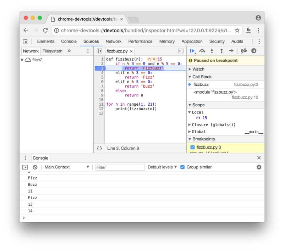Viewport: 284px width, 250px height.
Task: Click the inspect element picker icon
Action: (x=25, y=41)
